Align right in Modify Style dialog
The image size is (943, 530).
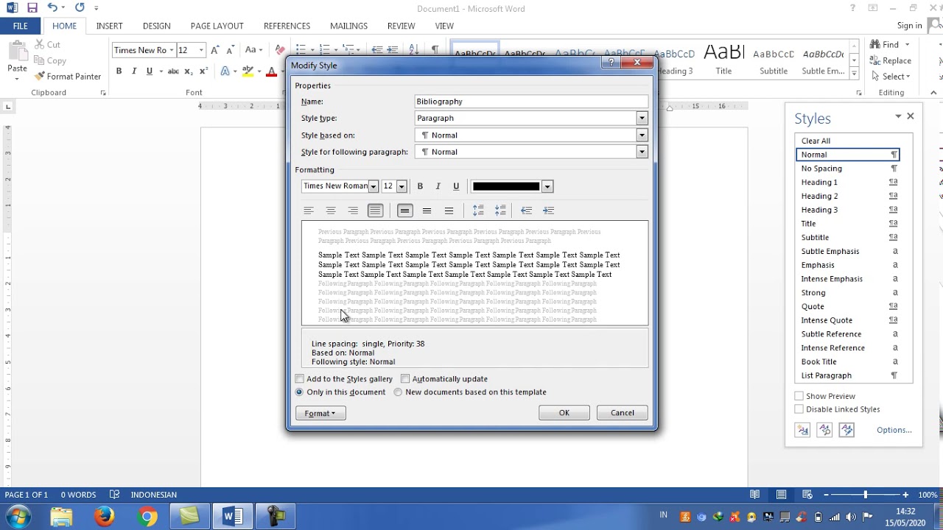[x=353, y=211]
